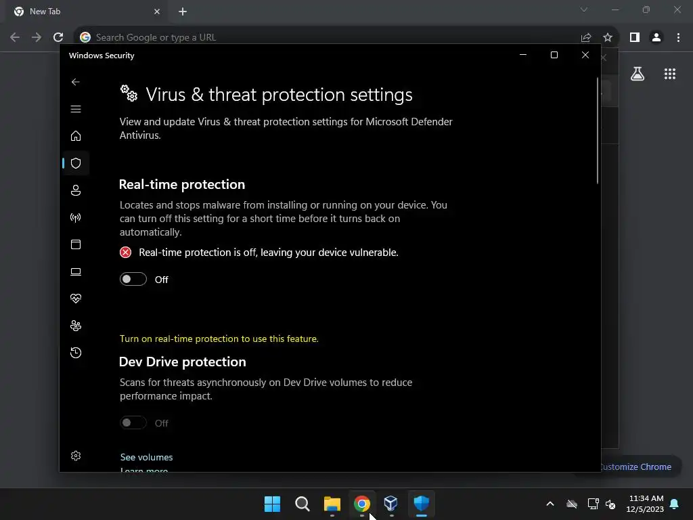Minimize the Windows Security window

coord(523,55)
